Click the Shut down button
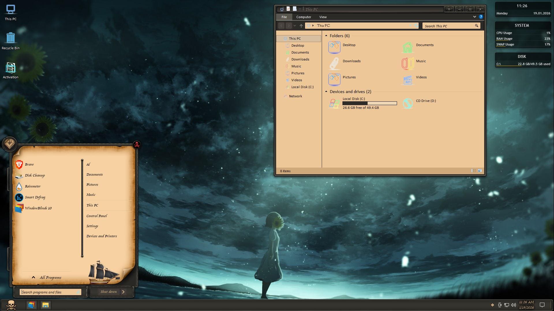The width and height of the screenshot is (554, 311). click(109, 292)
